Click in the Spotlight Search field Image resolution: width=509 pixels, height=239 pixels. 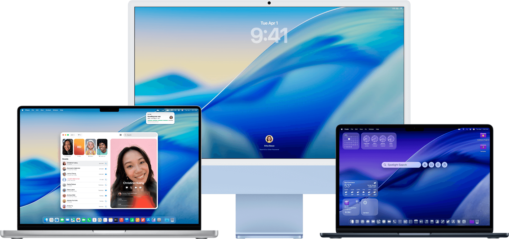[401, 165]
